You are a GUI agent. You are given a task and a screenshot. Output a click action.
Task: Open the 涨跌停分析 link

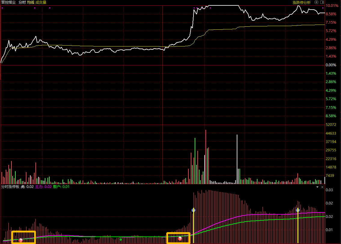pyautogui.click(x=301, y=2)
